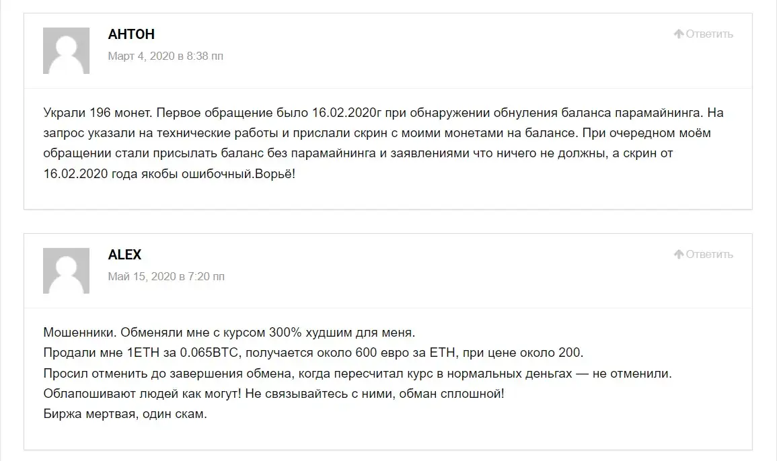The height and width of the screenshot is (461, 777).
Task: Click the line 'Биржа мертвая, один скам.'
Action: click(x=125, y=414)
